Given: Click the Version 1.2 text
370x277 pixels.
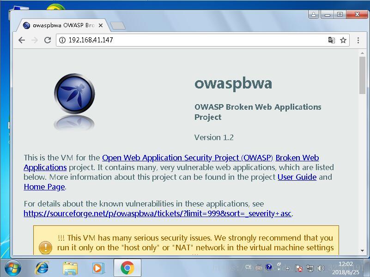Looking at the screenshot, I should click(214, 137).
